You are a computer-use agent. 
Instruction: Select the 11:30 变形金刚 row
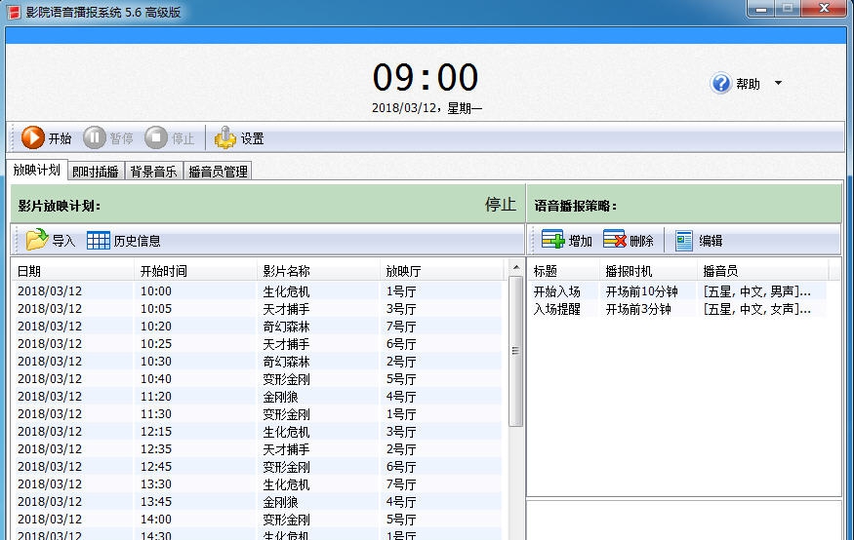tap(257, 414)
